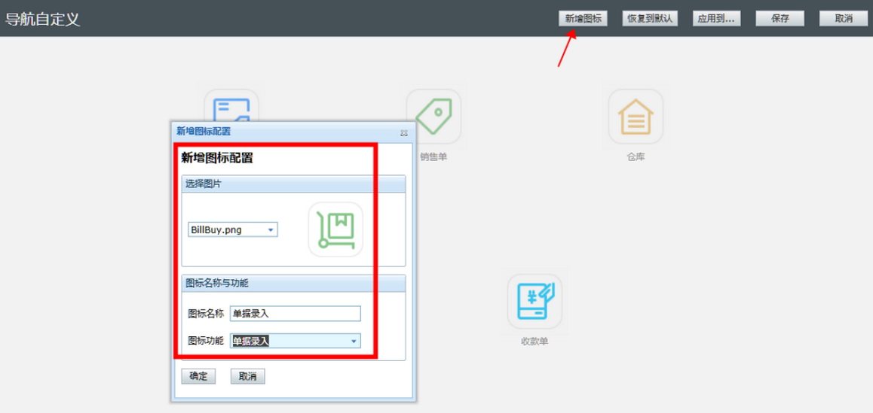Click 恢复到默认 to restore defaults

(650, 19)
